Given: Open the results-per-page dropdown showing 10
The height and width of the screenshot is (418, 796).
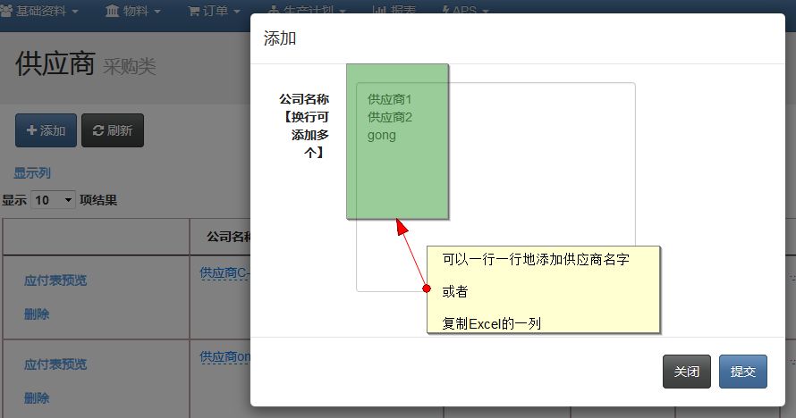Looking at the screenshot, I should (53, 200).
